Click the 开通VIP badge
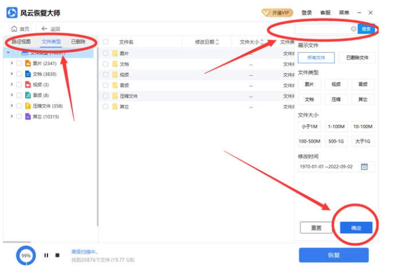 277,13
